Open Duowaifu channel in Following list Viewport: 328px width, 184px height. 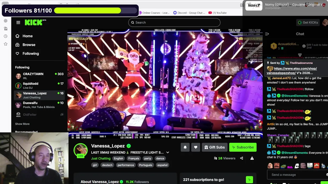tap(39, 105)
